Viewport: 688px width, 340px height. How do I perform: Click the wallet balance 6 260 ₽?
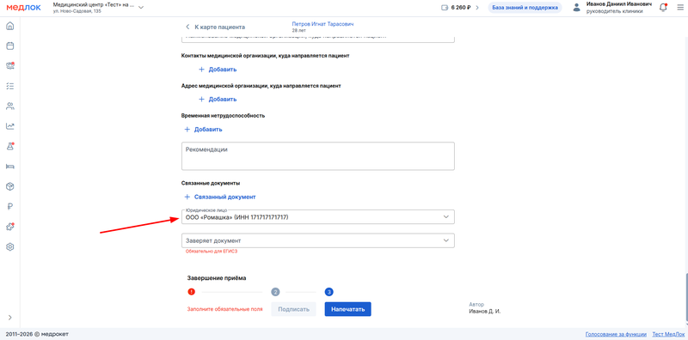tap(456, 8)
